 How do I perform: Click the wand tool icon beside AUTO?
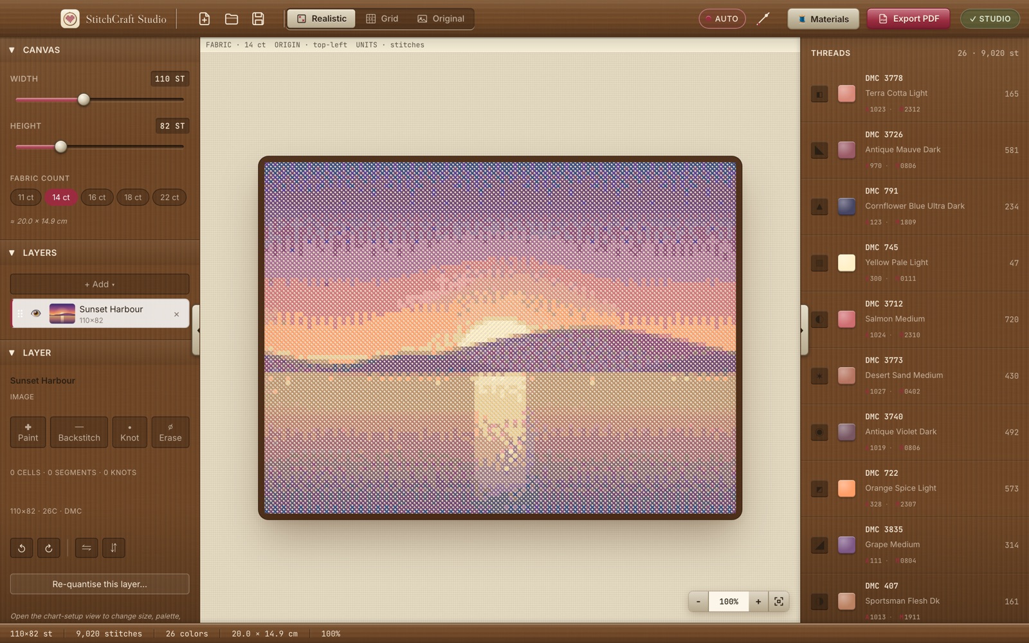pyautogui.click(x=763, y=19)
